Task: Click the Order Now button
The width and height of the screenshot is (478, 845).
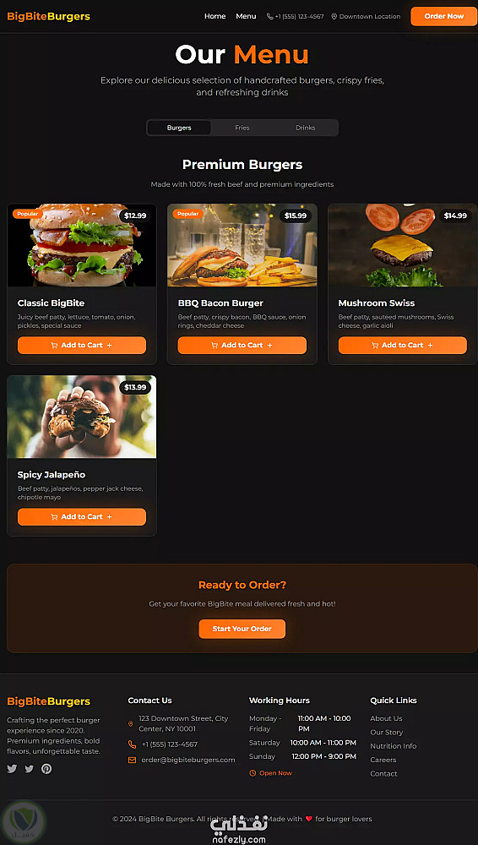Action: [x=443, y=16]
